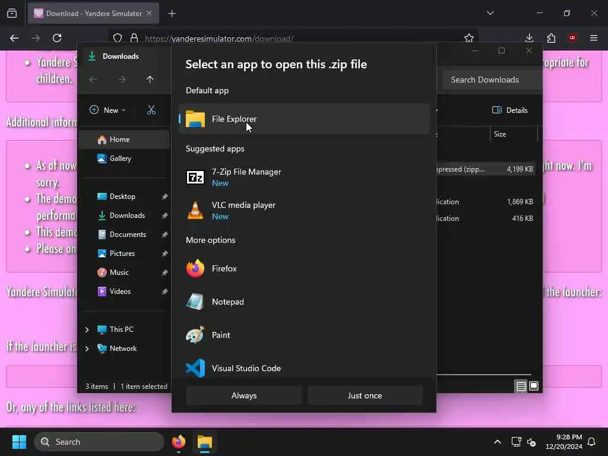Image resolution: width=608 pixels, height=456 pixels.
Task: Click pin icon next to Music
Action: coord(164,273)
